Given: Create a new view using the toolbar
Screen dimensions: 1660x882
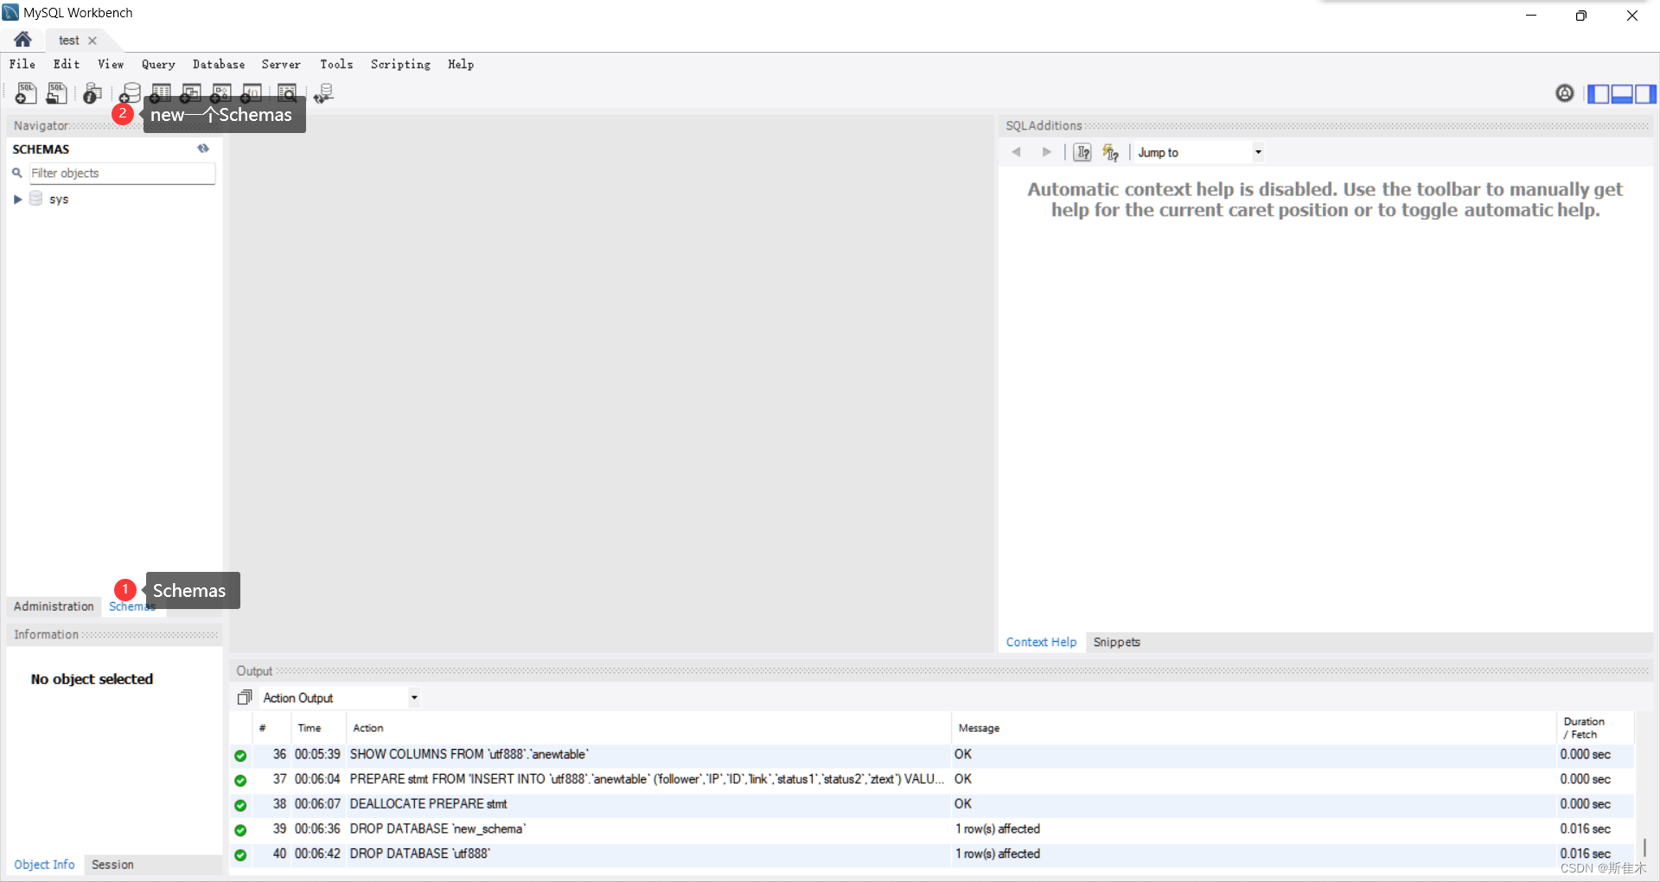Looking at the screenshot, I should [191, 93].
